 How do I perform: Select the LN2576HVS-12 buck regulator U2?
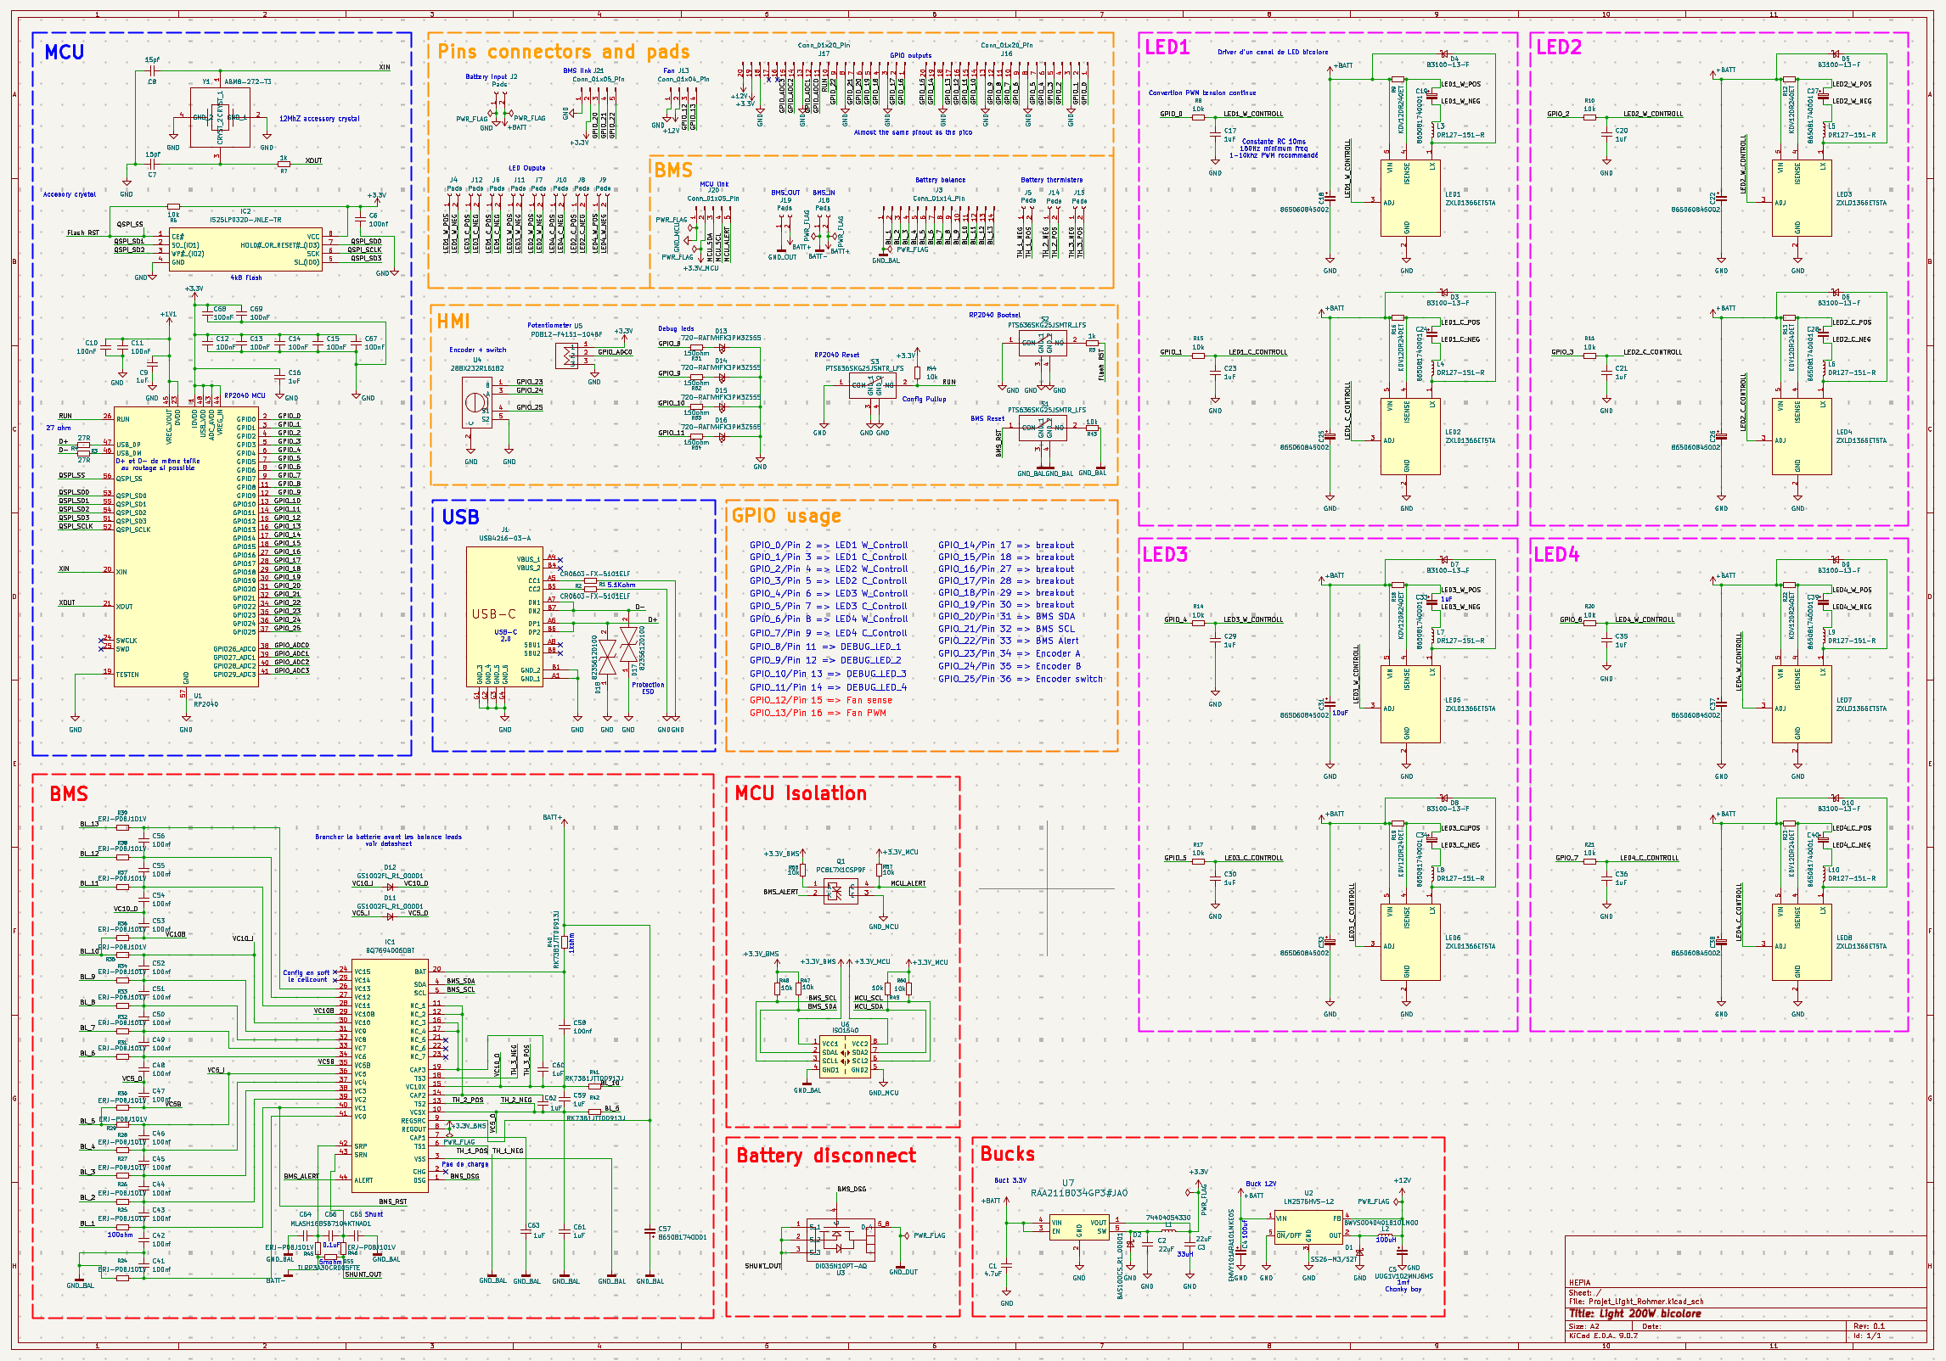click(x=1308, y=1226)
